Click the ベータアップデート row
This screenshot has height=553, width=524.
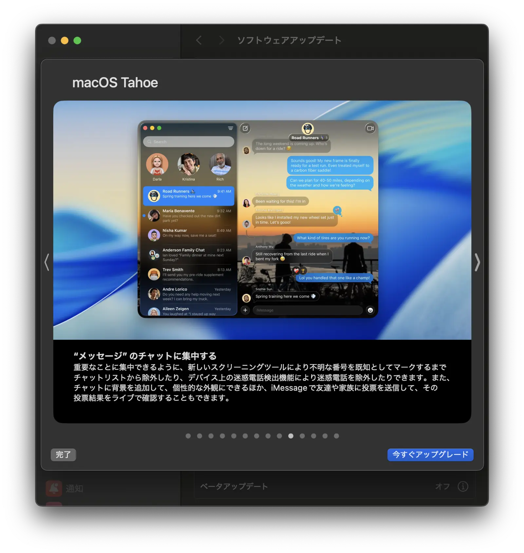click(334, 487)
